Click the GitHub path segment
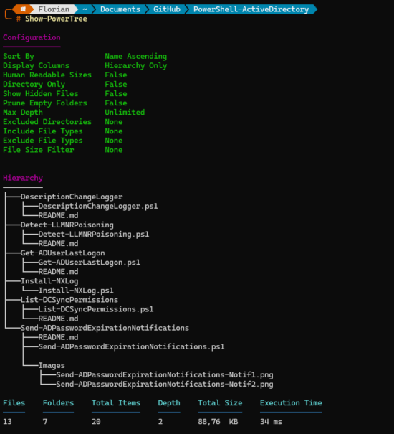 coord(167,9)
